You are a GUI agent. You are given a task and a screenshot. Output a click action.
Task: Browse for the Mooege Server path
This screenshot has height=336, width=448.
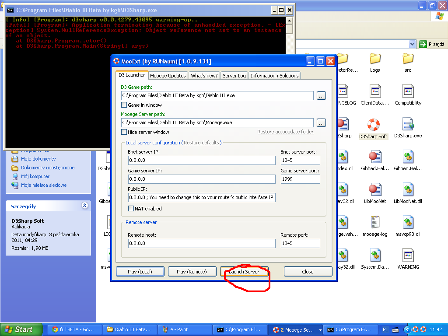click(x=321, y=123)
